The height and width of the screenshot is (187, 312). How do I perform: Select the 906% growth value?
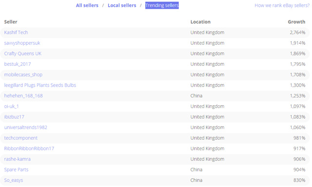(299, 159)
